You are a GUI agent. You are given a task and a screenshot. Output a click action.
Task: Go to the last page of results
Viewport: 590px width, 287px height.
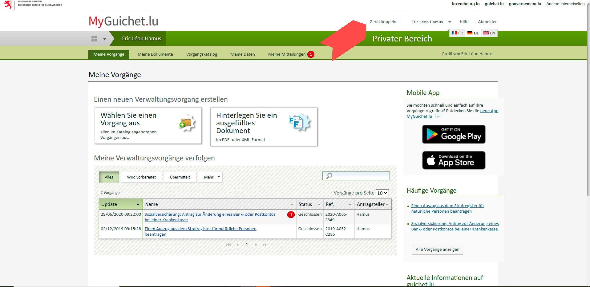(x=265, y=245)
